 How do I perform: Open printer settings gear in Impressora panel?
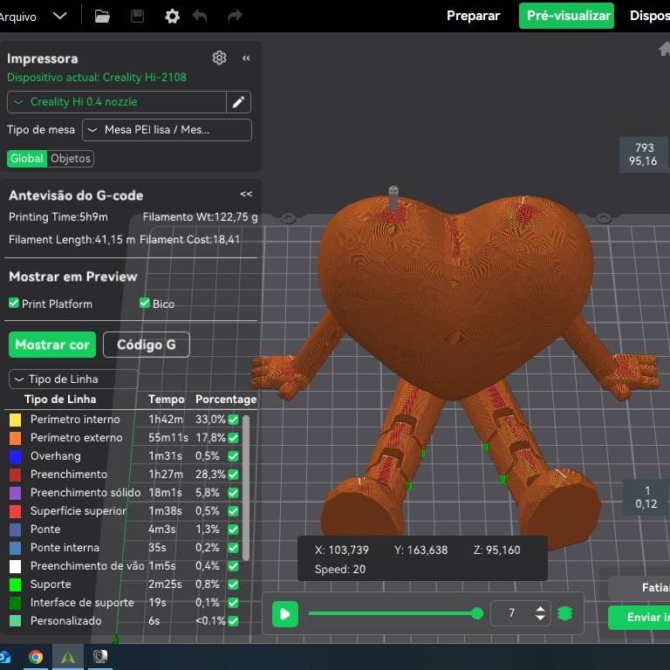click(x=219, y=58)
